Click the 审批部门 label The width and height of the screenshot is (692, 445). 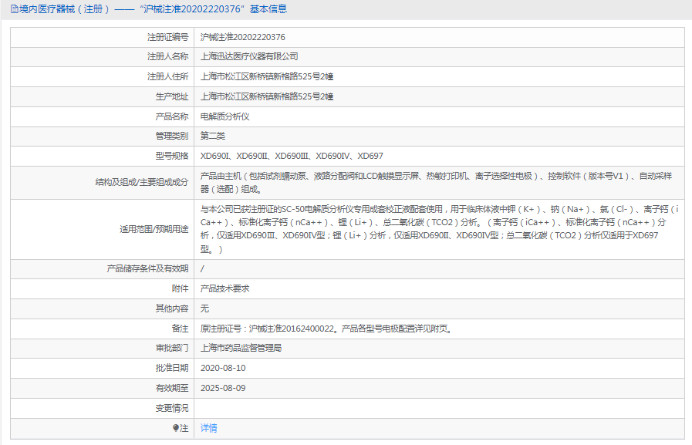(x=172, y=348)
